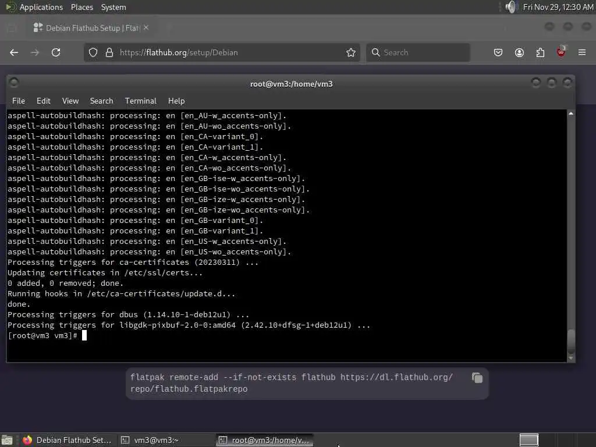This screenshot has height=447, width=596.
Task: Open terminal File menu
Action: coord(19,101)
